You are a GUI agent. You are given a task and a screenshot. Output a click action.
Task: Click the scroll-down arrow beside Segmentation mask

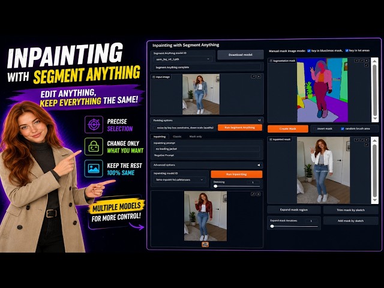point(374,119)
